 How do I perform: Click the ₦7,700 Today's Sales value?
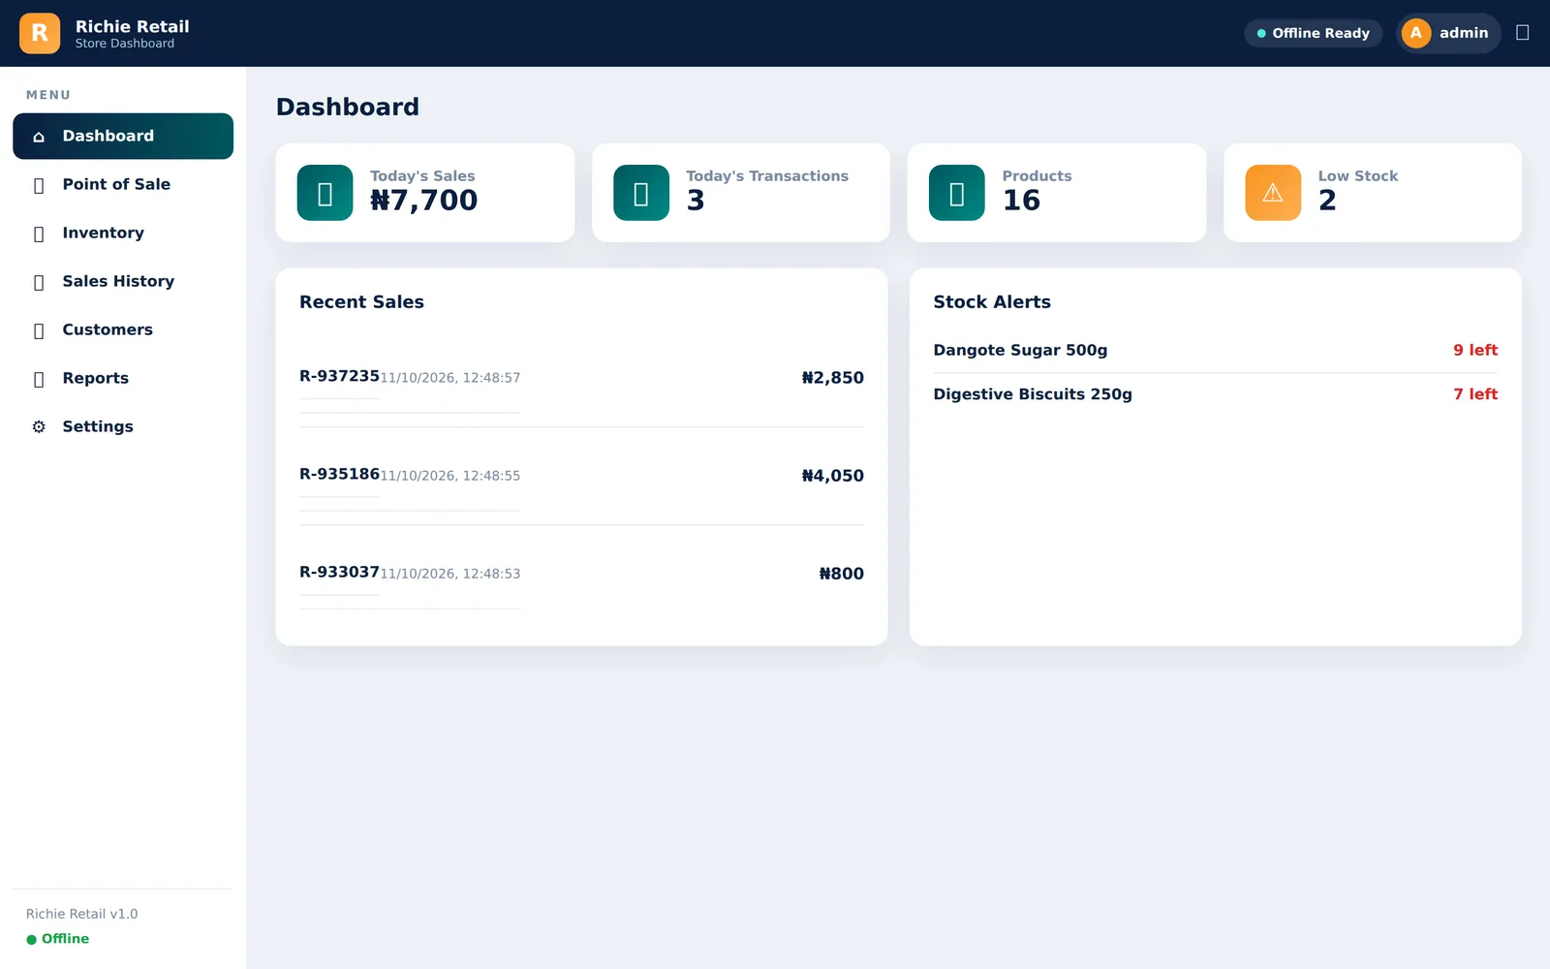(x=423, y=201)
